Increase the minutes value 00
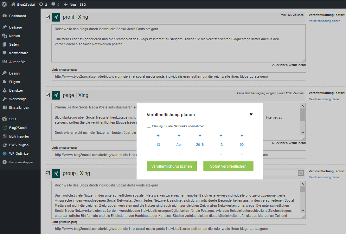This screenshot has width=346, height=234. [x=242, y=135]
